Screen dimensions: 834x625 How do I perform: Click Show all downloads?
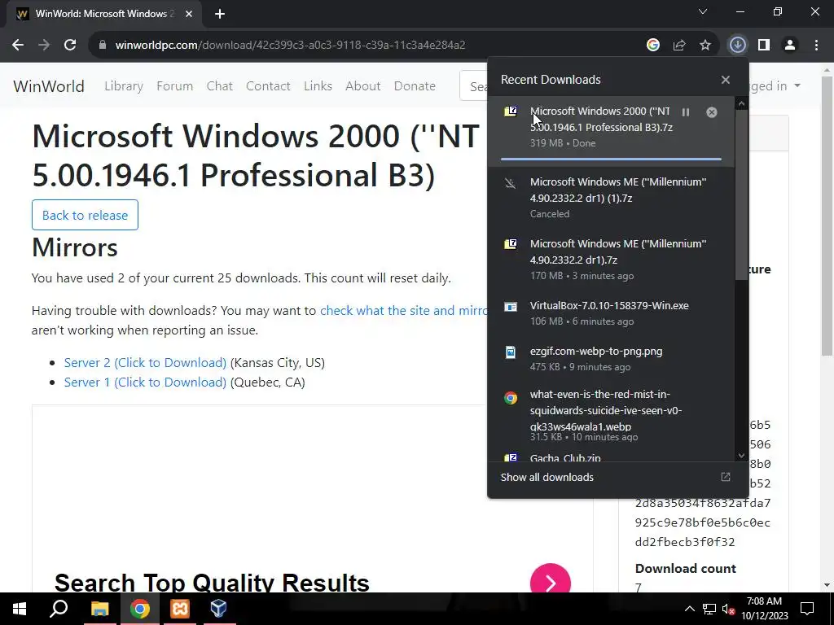(x=546, y=477)
